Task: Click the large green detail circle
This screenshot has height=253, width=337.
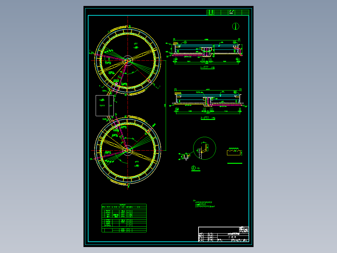Action: click(x=204, y=148)
